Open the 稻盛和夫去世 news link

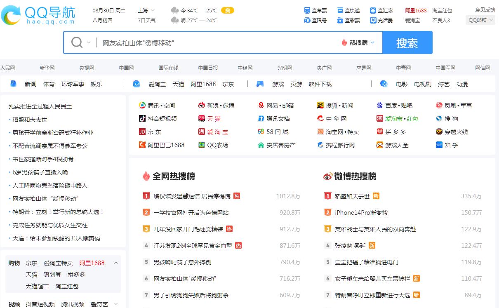(x=30, y=120)
